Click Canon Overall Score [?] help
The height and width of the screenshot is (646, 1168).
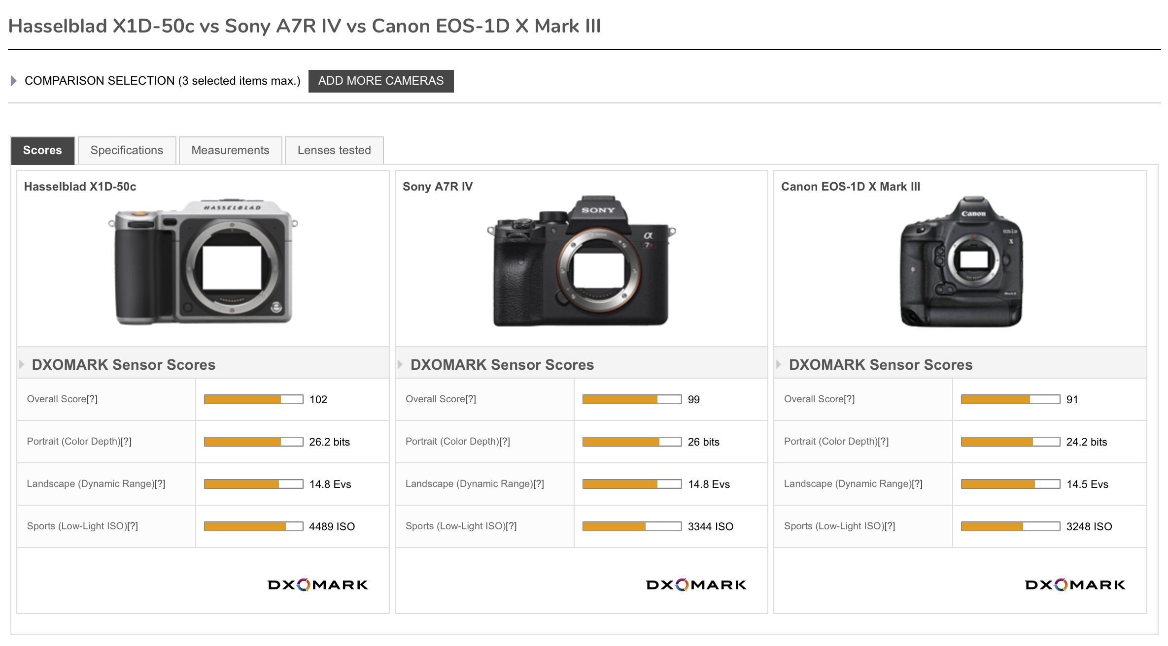click(x=849, y=399)
